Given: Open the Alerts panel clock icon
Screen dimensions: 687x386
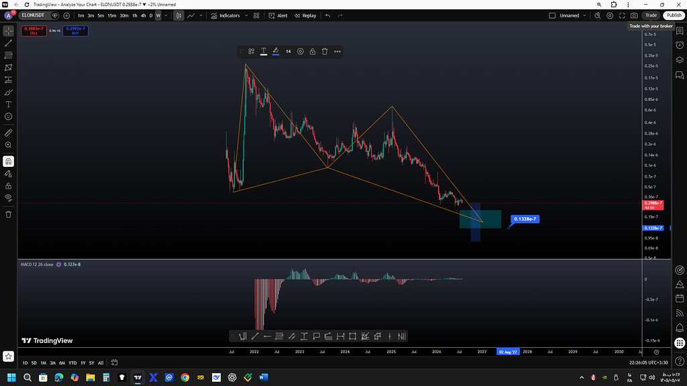Looking at the screenshot, I should 680,45.
